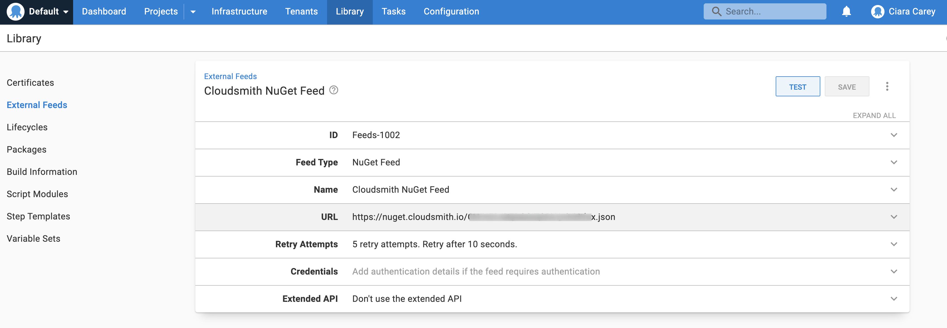Select Variable Sets in the sidebar
Viewport: 947px width, 328px height.
(x=33, y=238)
